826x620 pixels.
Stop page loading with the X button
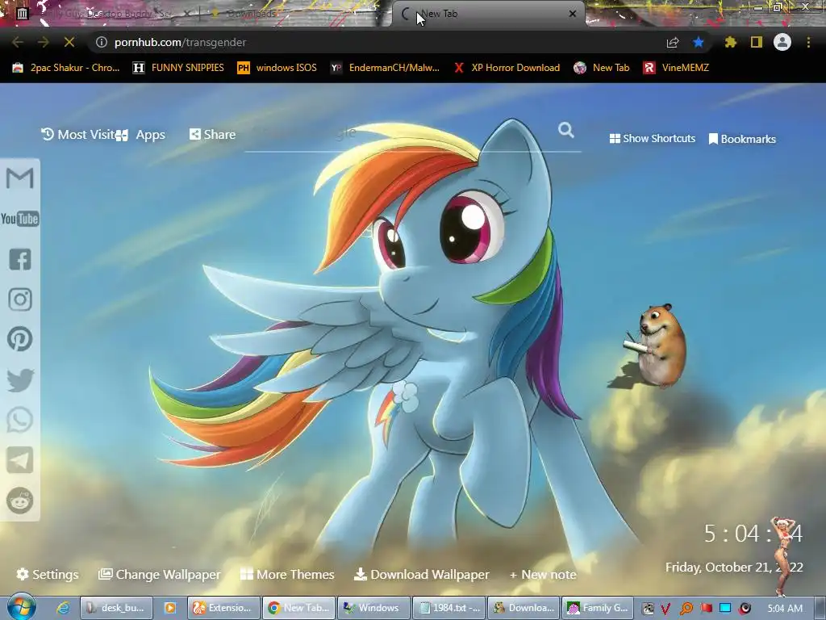(69, 42)
